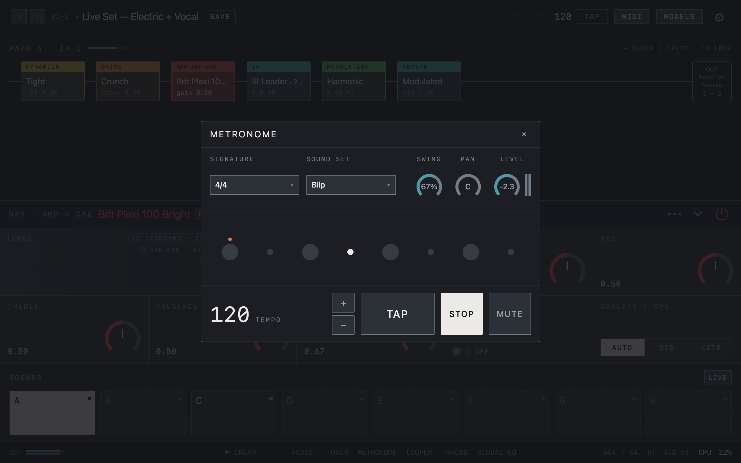Go to previous preset arrow

click(19, 16)
